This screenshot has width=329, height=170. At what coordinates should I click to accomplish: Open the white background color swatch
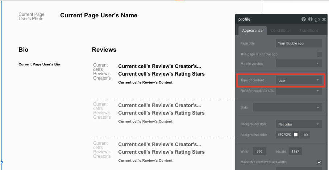click(x=296, y=135)
